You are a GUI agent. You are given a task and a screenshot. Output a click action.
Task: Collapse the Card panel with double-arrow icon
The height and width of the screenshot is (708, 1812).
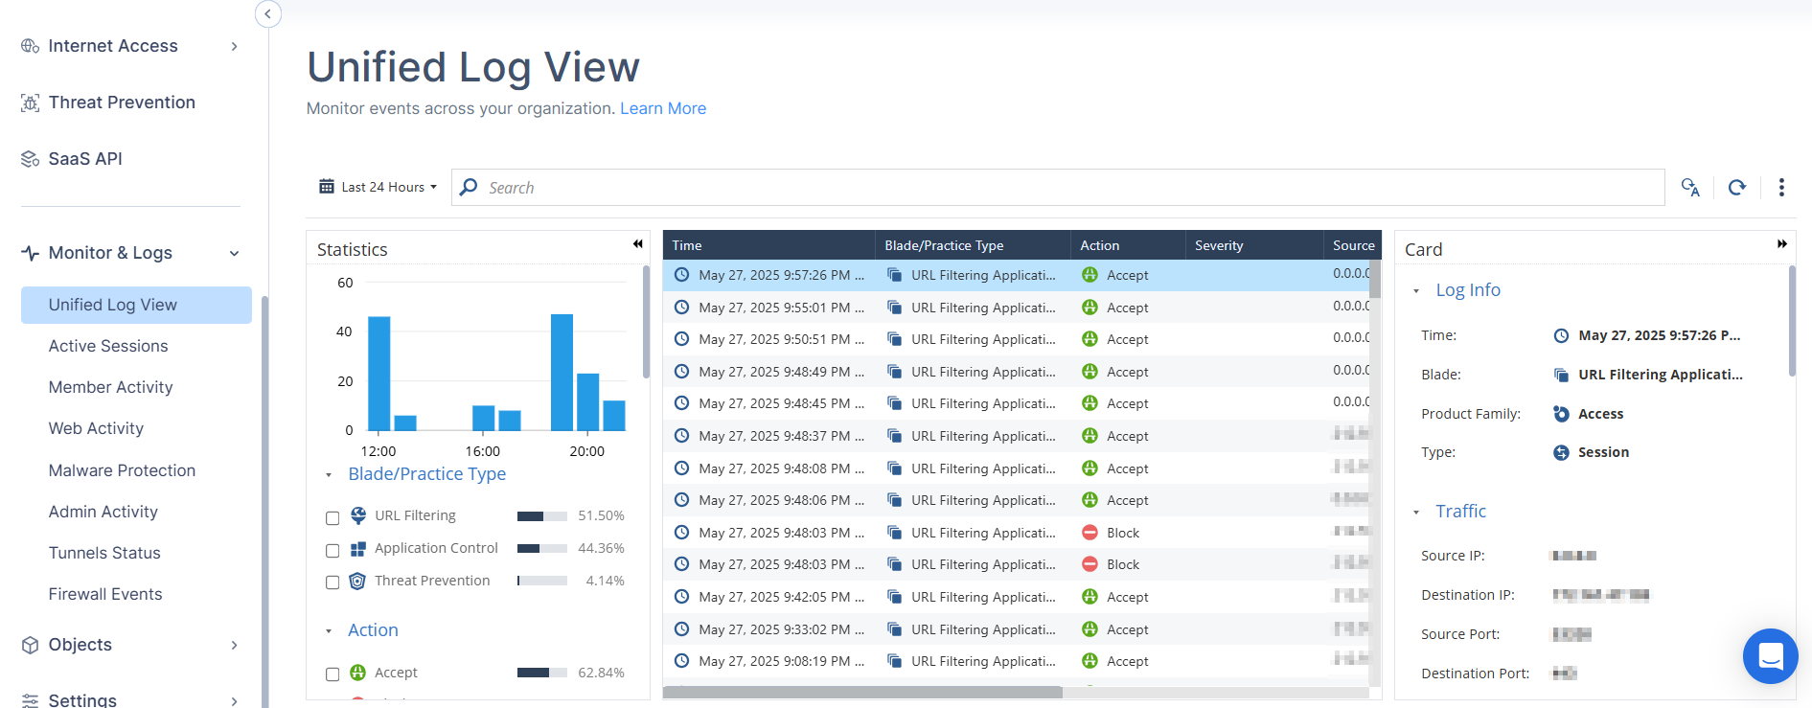1782,244
